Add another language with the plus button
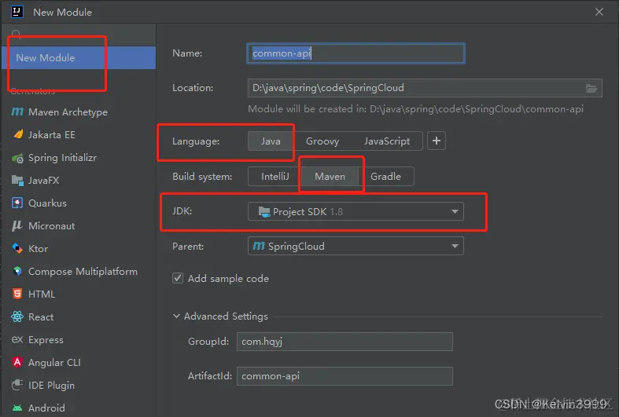619x417 pixels. click(437, 141)
